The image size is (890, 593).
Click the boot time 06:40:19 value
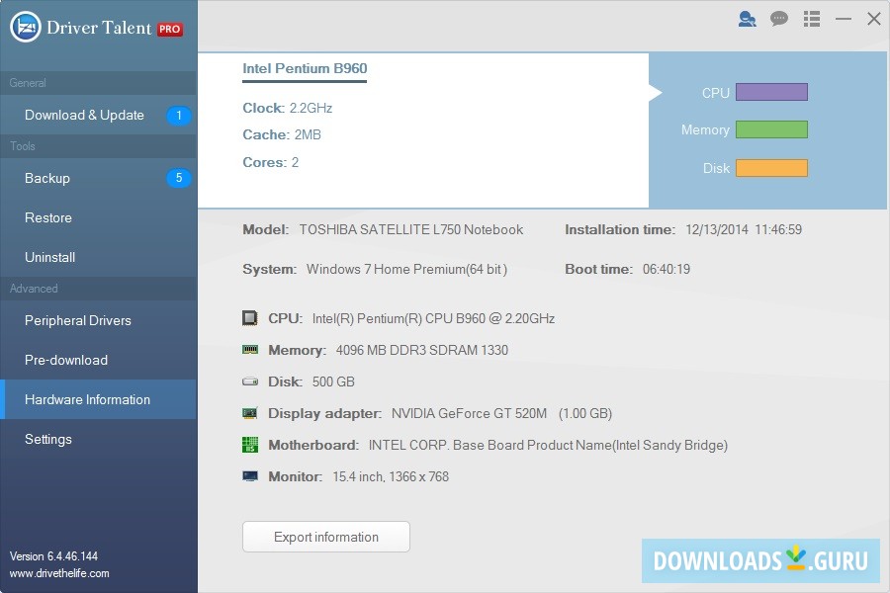pyautogui.click(x=667, y=270)
